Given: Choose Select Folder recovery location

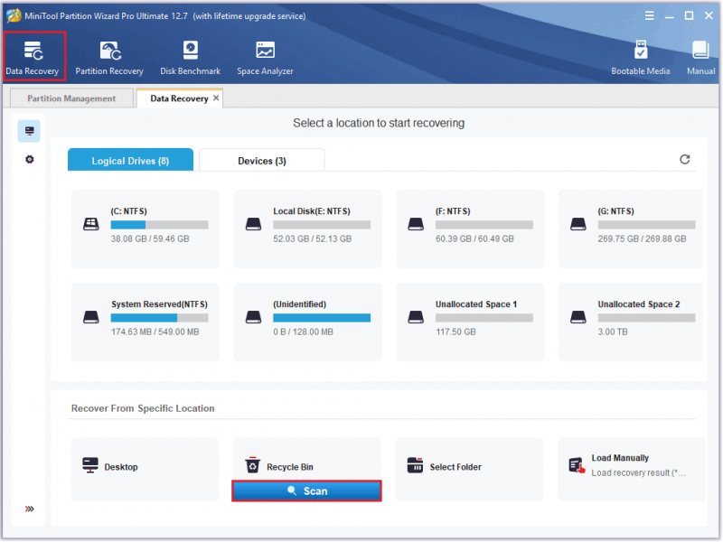Looking at the screenshot, I should (x=469, y=467).
